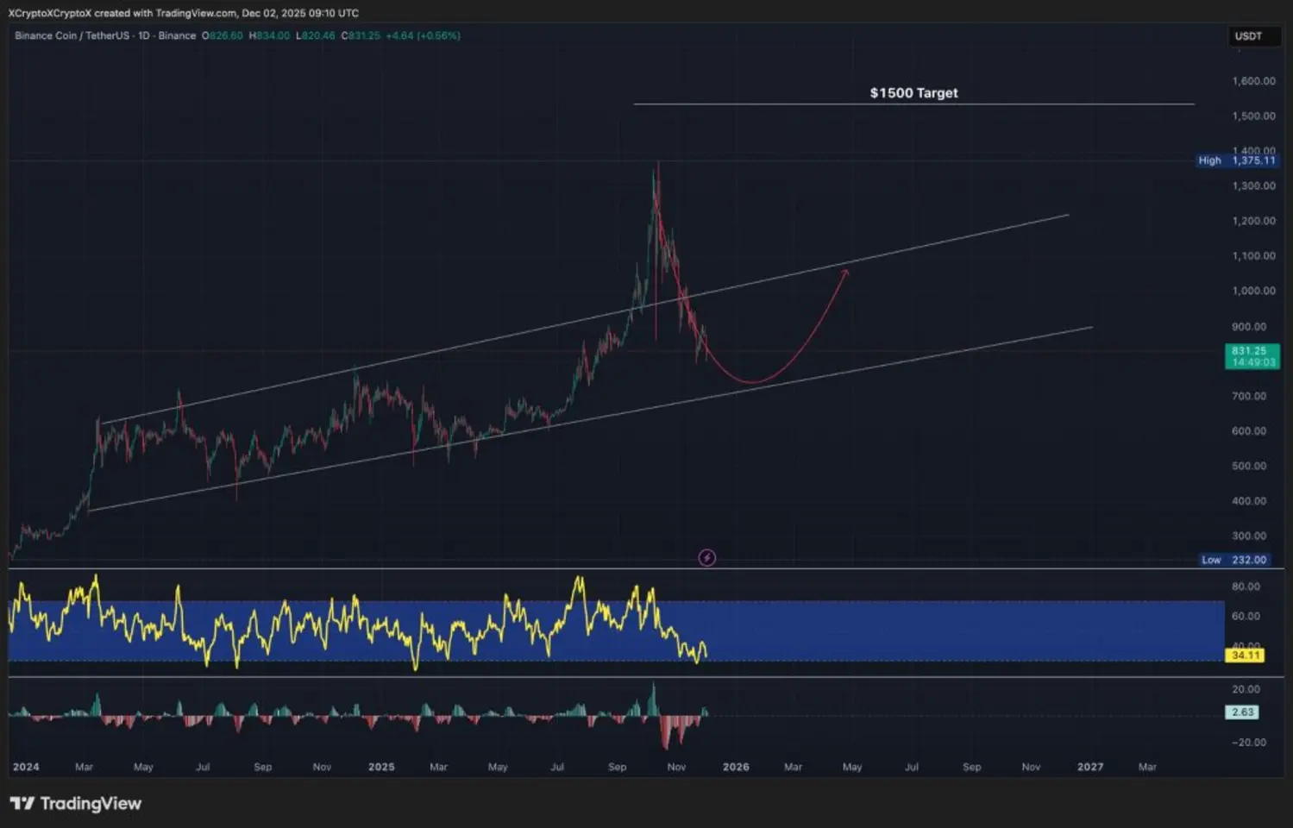Click the High 1,375.11 price label

click(1235, 160)
